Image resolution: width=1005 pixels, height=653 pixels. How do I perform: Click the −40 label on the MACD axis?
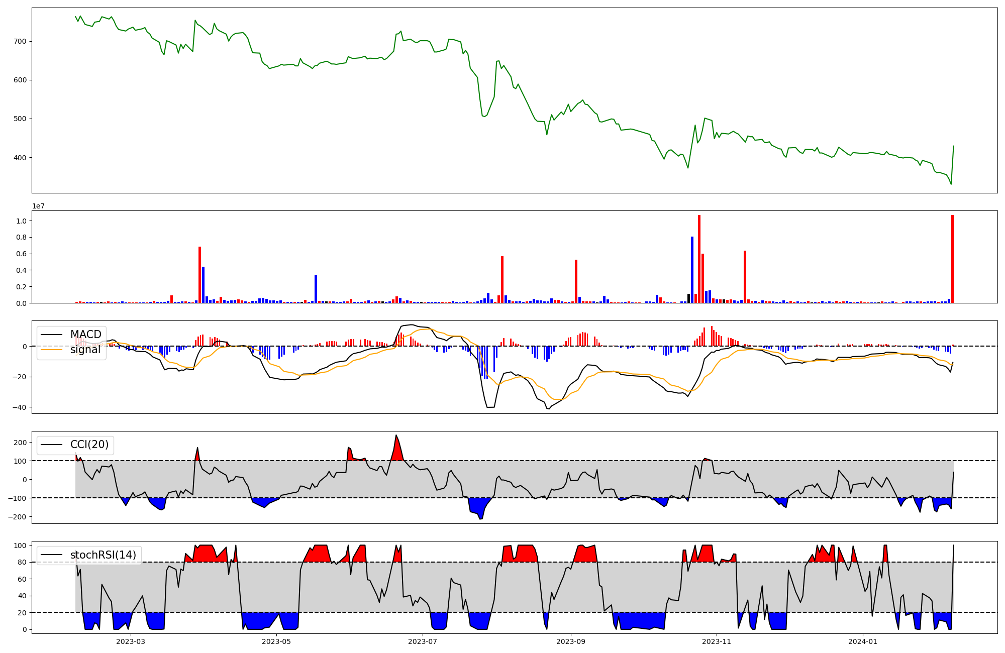[x=19, y=407]
